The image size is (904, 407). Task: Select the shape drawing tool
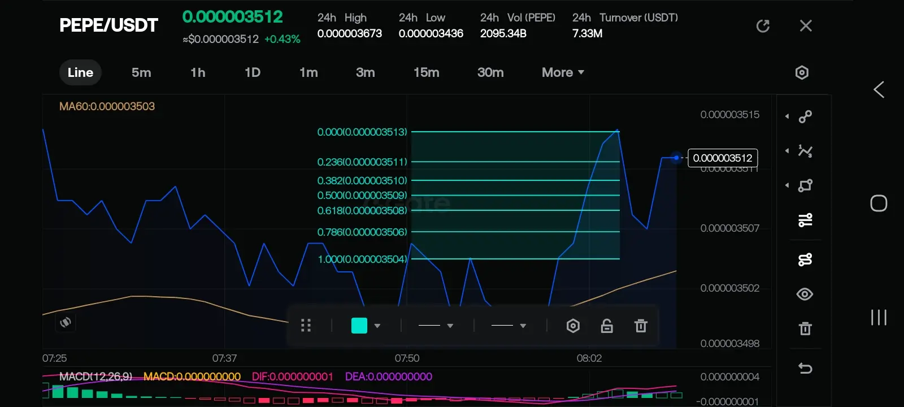pyautogui.click(x=805, y=185)
